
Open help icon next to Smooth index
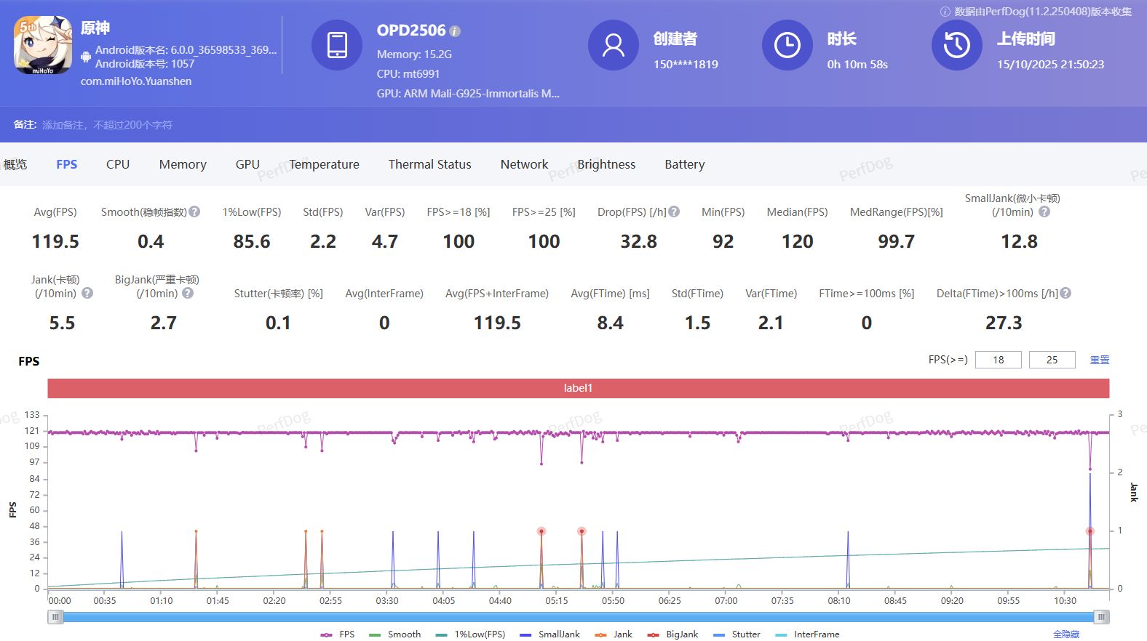[194, 211]
